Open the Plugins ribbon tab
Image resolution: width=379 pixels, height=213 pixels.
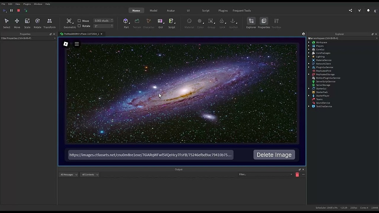click(x=223, y=10)
